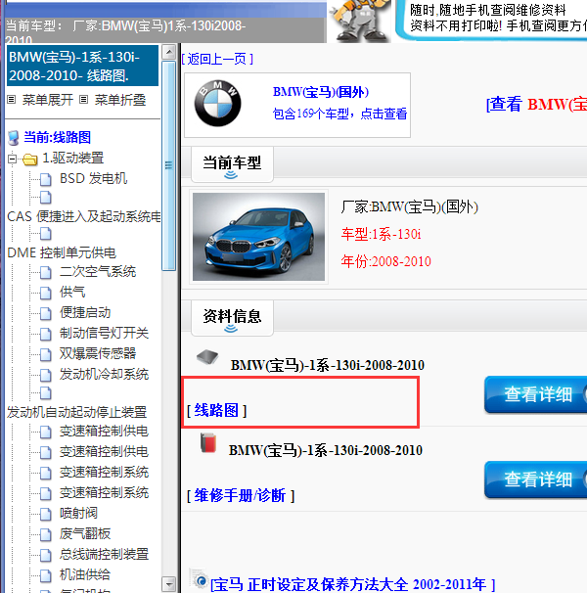Screen dimensions: 587x593
Task: Click the 1.驱动装置 folder icon
Action: 30,160
